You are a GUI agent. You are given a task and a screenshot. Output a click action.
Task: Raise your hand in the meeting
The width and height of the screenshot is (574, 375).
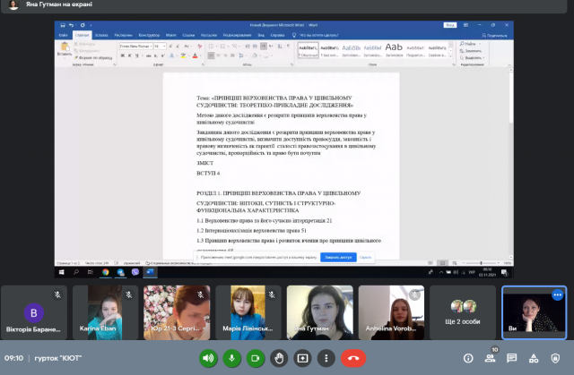point(278,358)
